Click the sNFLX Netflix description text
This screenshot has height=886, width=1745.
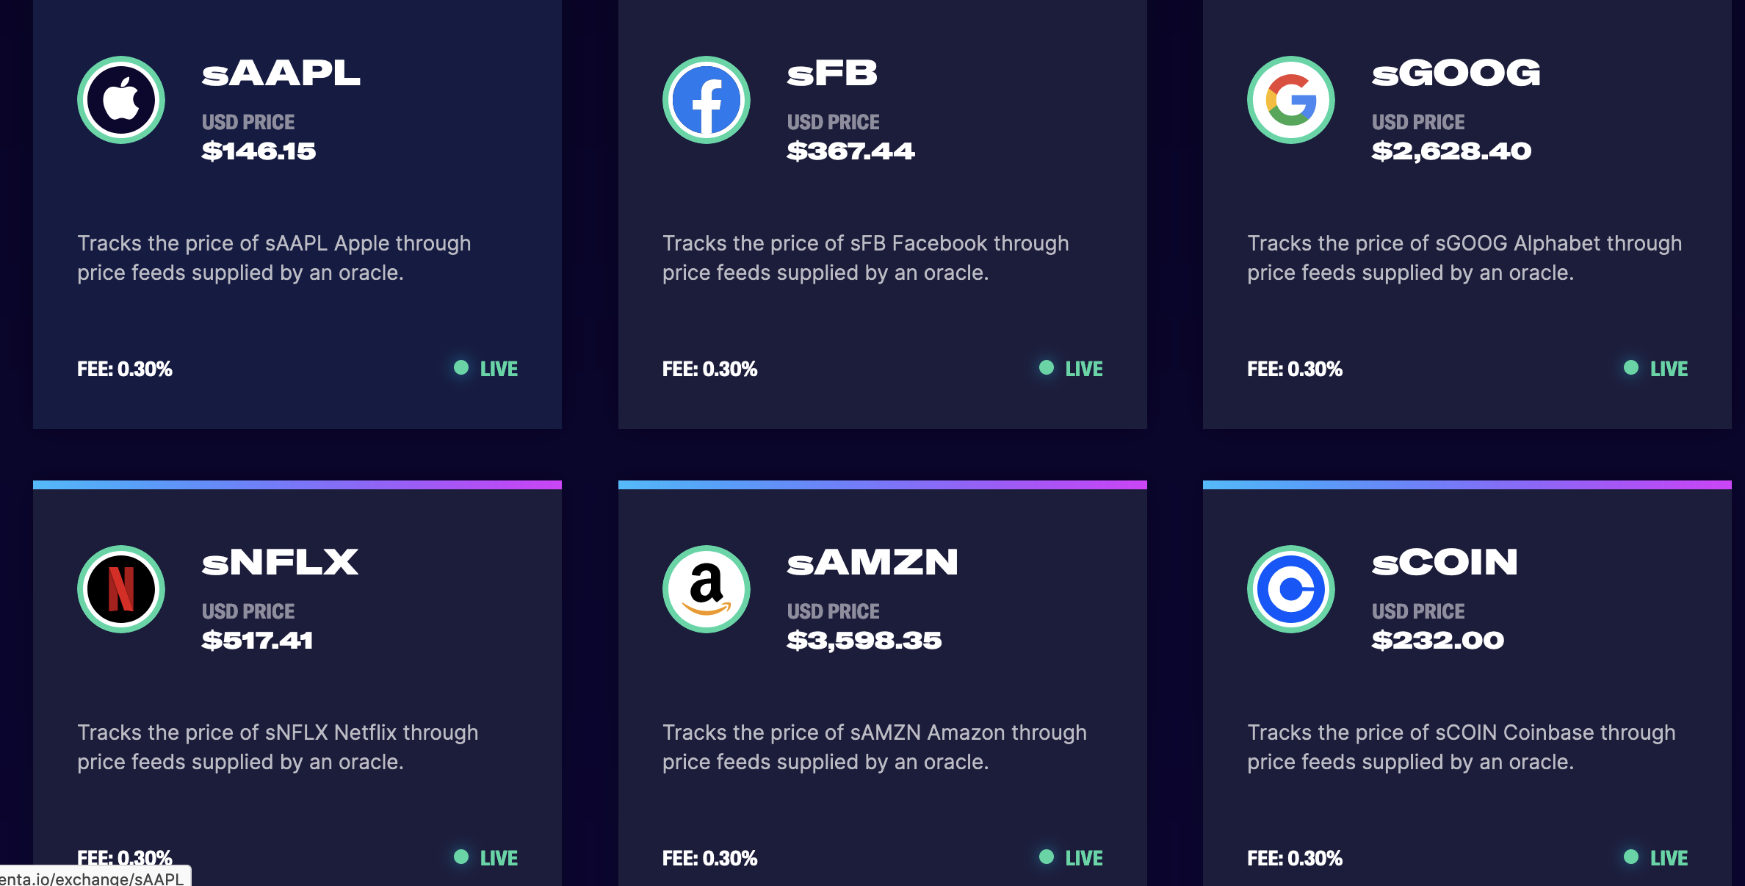click(x=278, y=747)
